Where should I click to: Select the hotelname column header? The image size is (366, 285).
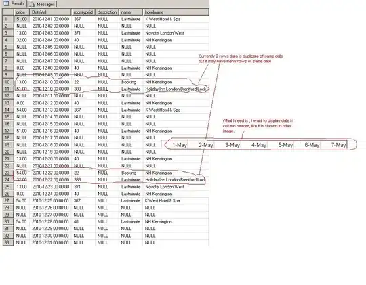tap(176, 12)
